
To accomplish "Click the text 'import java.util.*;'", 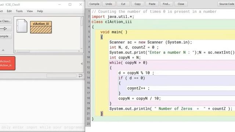I will (113, 16).
